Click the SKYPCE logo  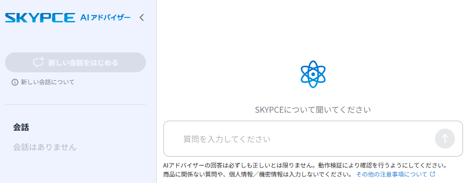(40, 17)
